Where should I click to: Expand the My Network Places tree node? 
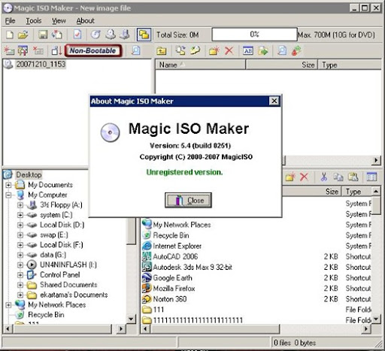(x=8, y=305)
